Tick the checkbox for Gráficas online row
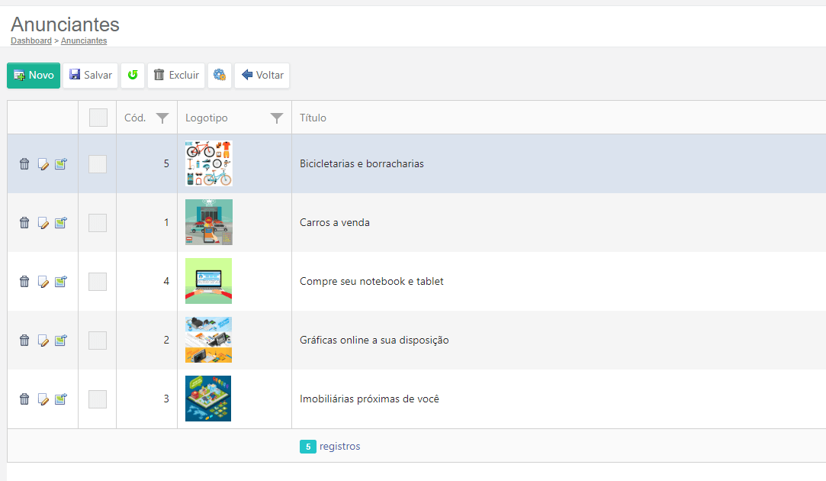 [x=98, y=341]
